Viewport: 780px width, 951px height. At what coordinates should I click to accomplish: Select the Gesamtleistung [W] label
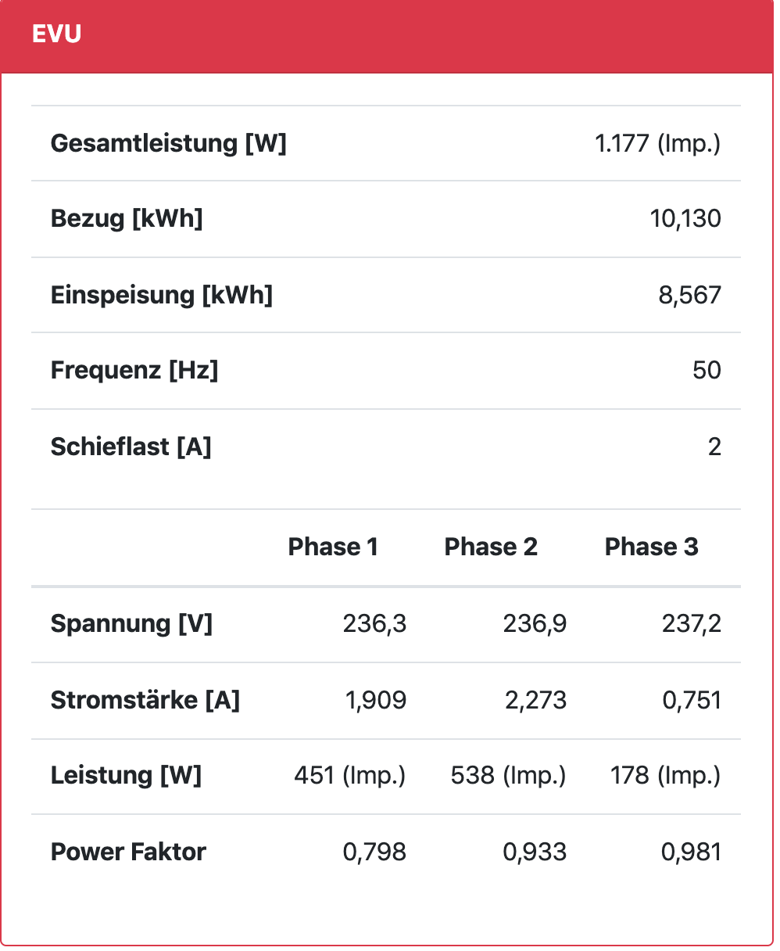coord(168,144)
